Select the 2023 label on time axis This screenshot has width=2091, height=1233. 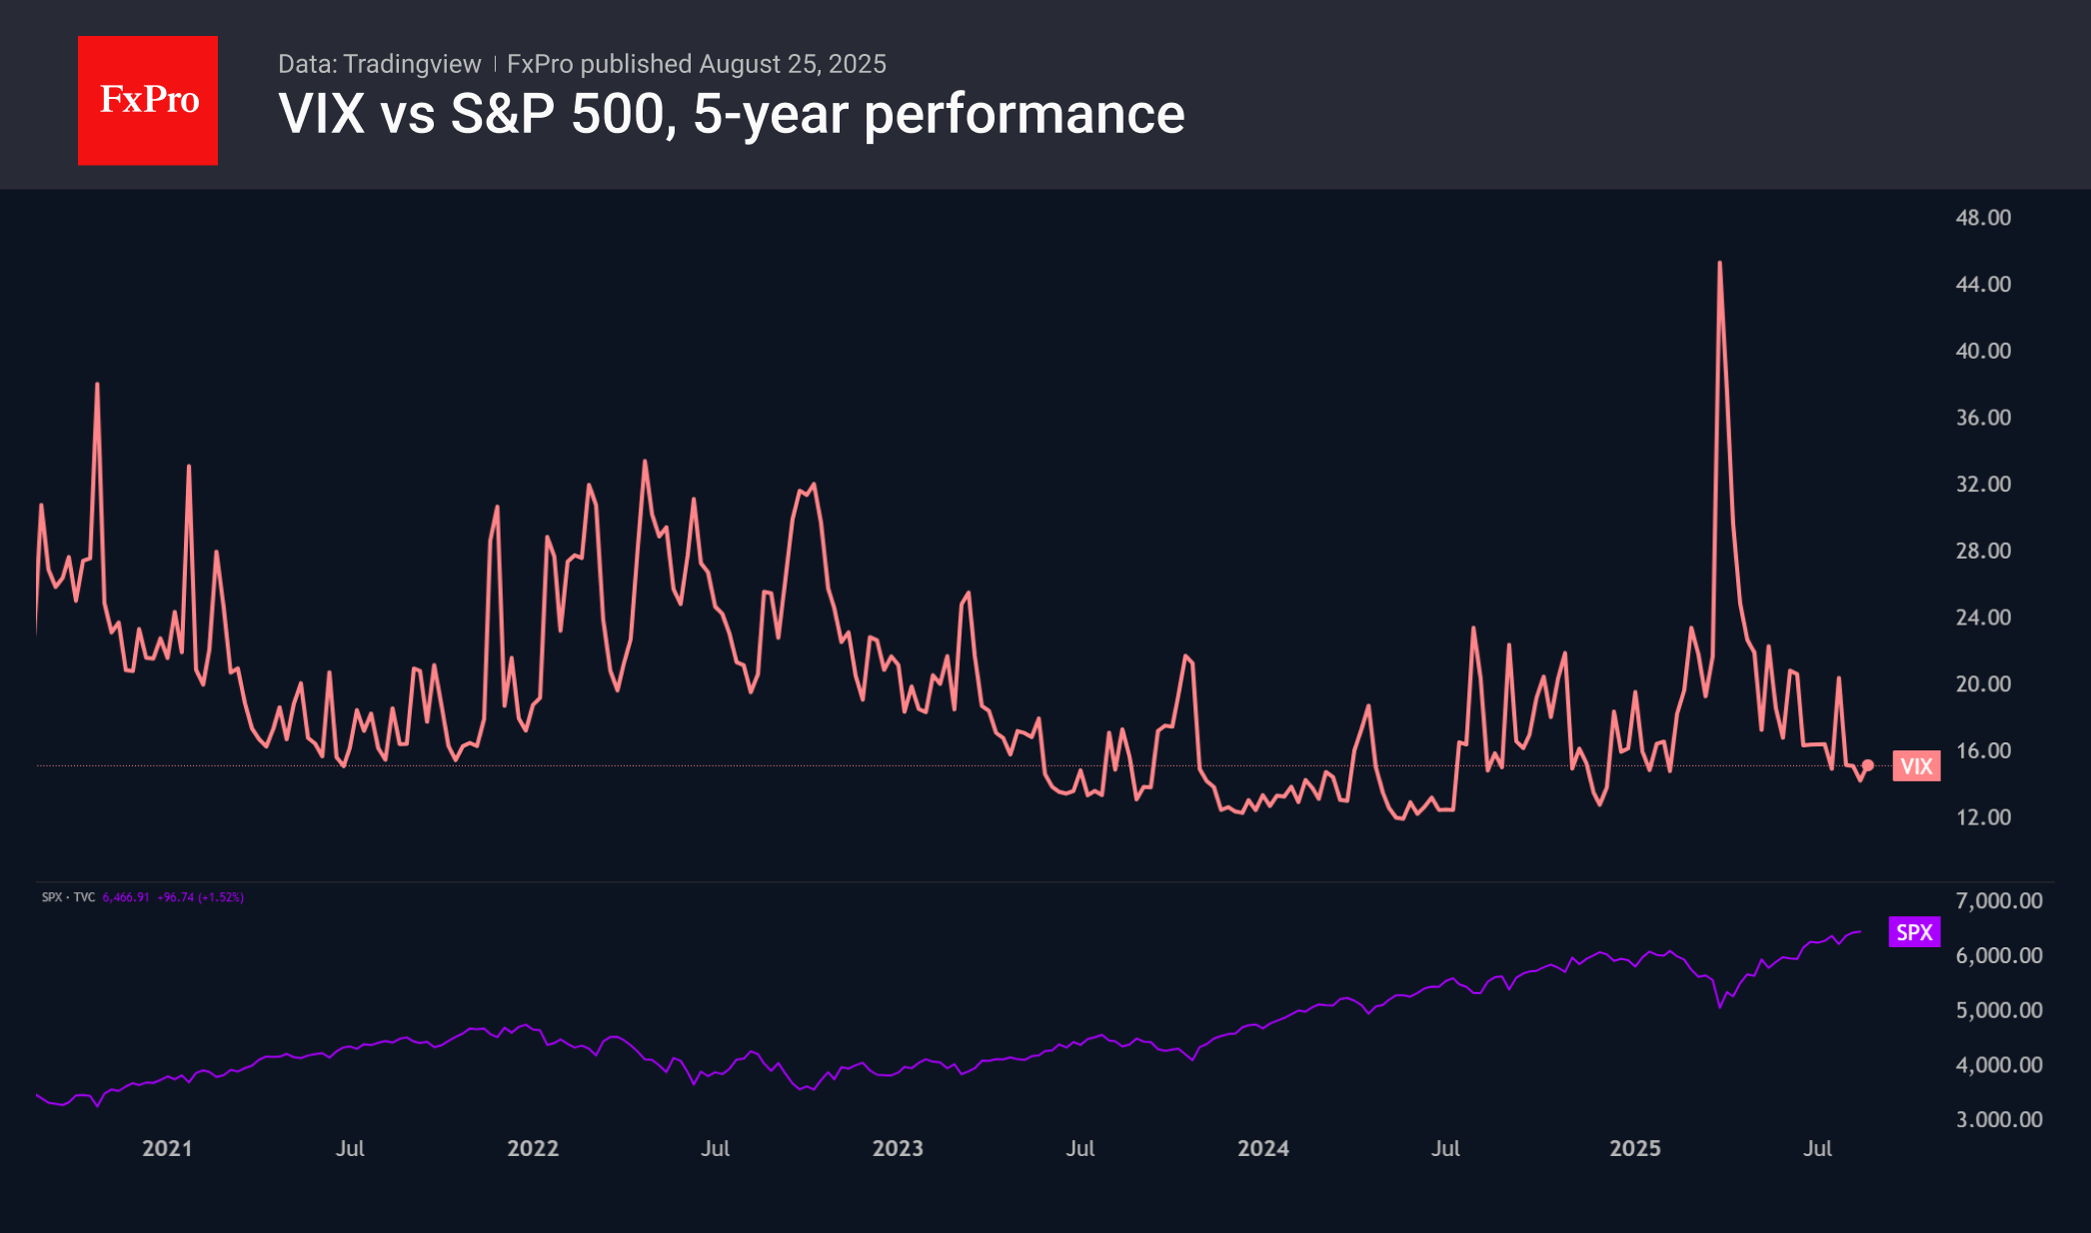pyautogui.click(x=897, y=1148)
